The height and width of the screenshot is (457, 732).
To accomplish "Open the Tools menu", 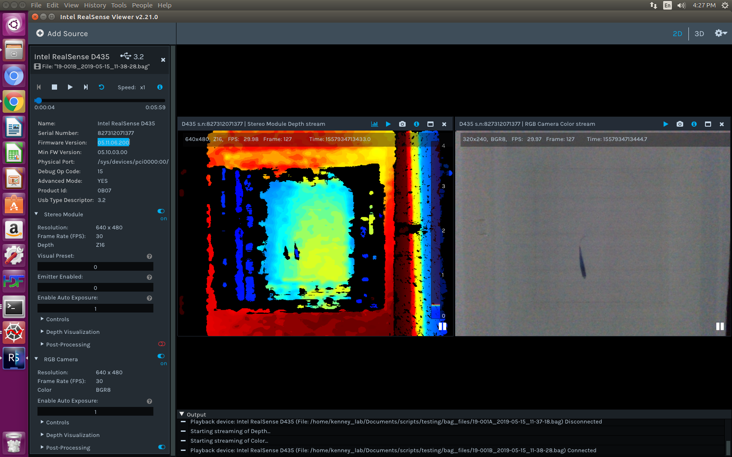I will (x=119, y=5).
